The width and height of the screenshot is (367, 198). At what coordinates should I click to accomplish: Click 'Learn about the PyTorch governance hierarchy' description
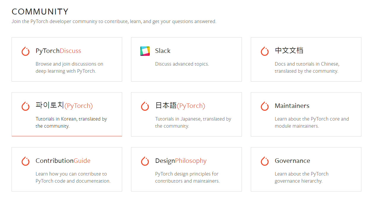click(x=301, y=177)
